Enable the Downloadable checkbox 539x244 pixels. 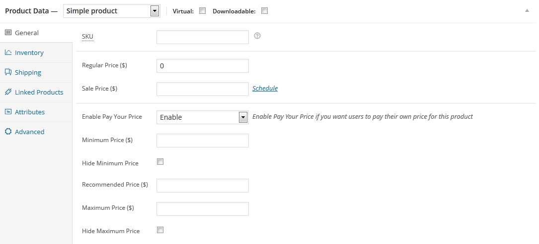264,11
